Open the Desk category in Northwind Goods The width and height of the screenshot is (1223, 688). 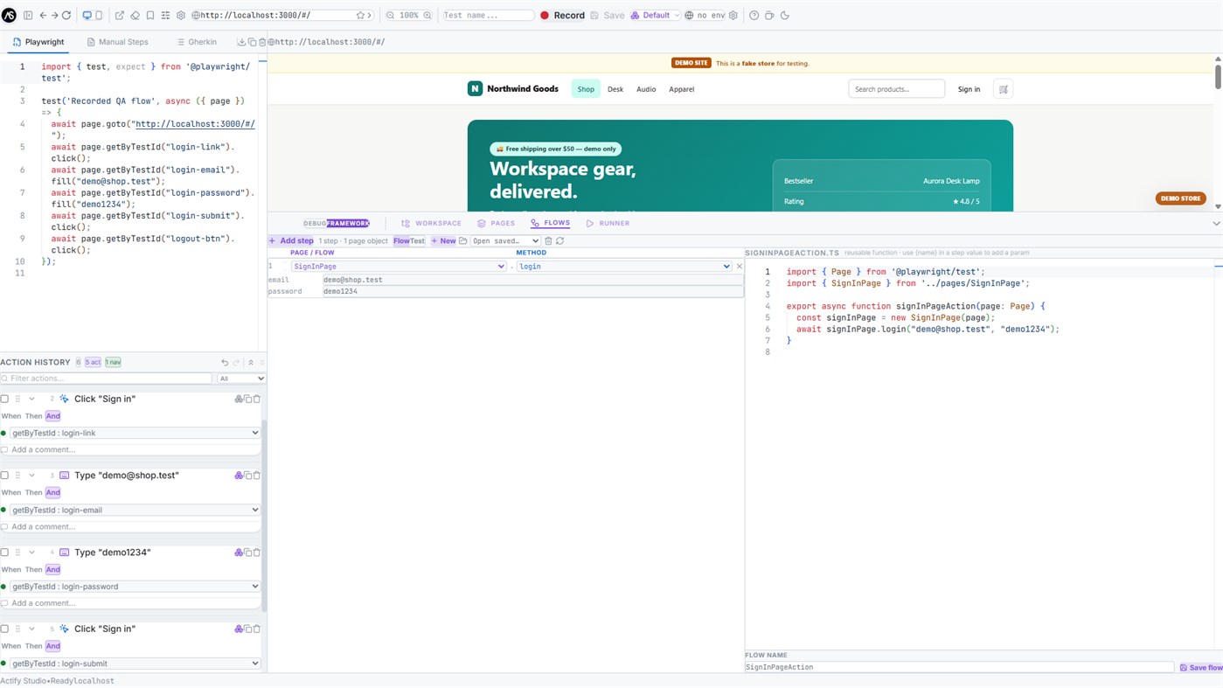pos(615,89)
